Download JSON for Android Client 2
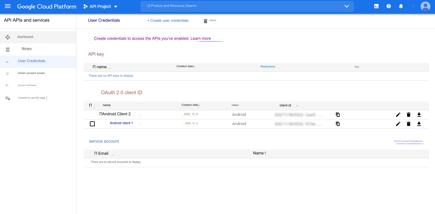 pos(419,115)
